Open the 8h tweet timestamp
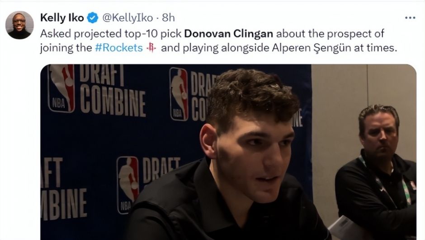The image size is (425, 240). pyautogui.click(x=168, y=18)
